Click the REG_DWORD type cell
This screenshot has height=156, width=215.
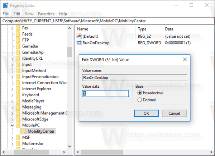click(x=149, y=43)
